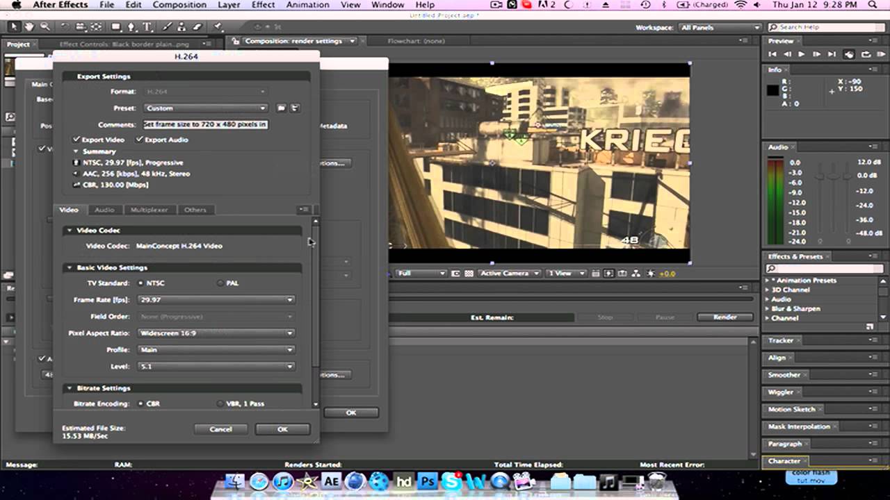
Task: Select NTSC TV Standard radio button
Action: tap(141, 283)
